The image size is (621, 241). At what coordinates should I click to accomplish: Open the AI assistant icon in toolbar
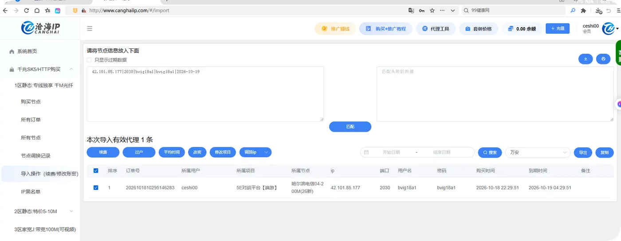pyautogui.click(x=58, y=10)
